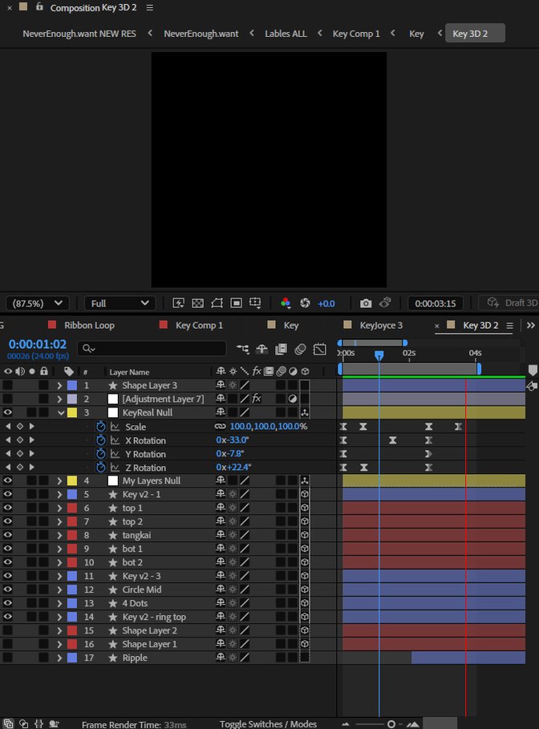Enable Frame Blending for all layers
This screenshot has height=729, width=539.
click(281, 349)
